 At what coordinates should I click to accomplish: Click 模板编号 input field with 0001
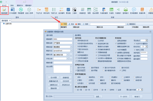[x=63, y=39]
